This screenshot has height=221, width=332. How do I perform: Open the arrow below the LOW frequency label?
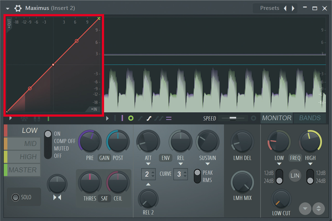pos(279,164)
